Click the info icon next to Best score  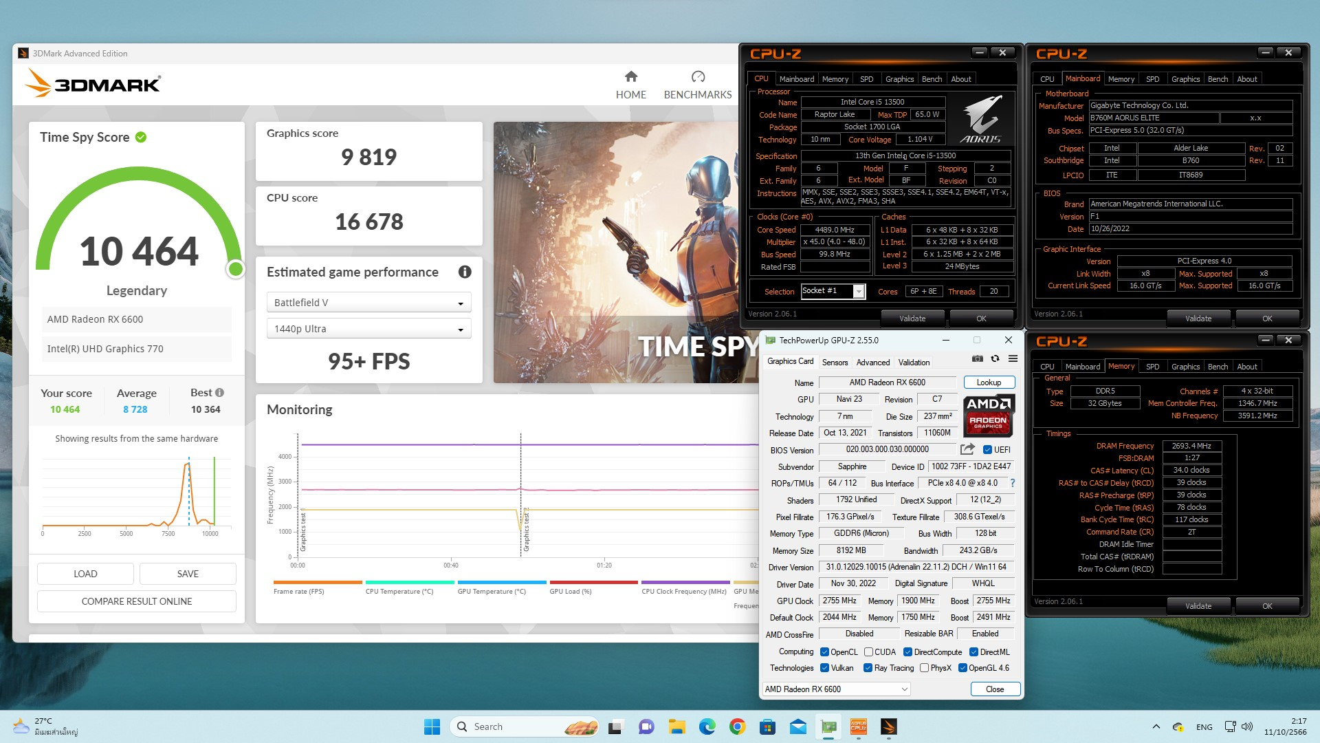[219, 392]
